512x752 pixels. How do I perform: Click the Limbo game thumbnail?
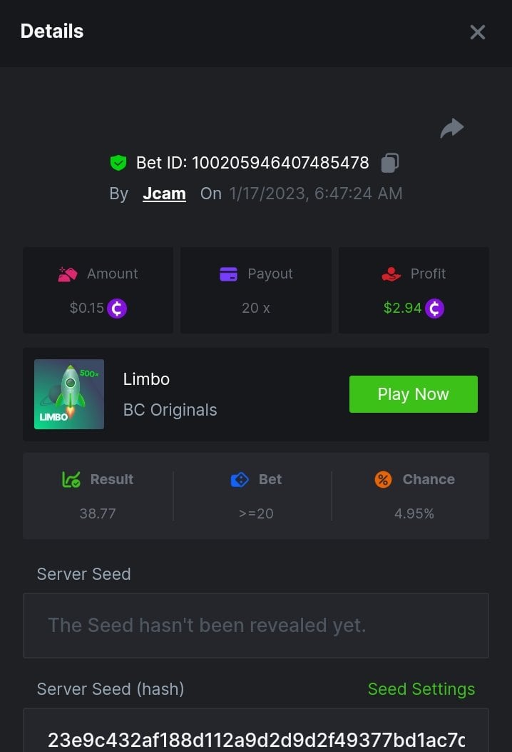[69, 394]
